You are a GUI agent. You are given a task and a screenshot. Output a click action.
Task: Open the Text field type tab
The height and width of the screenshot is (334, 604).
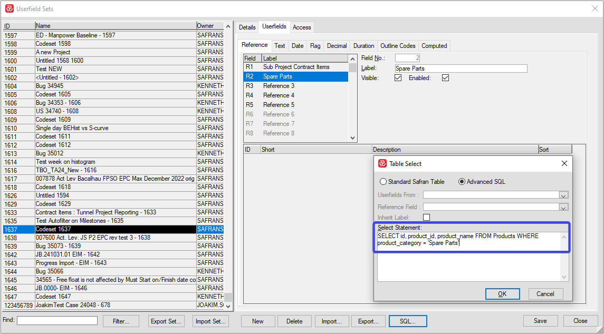(280, 46)
